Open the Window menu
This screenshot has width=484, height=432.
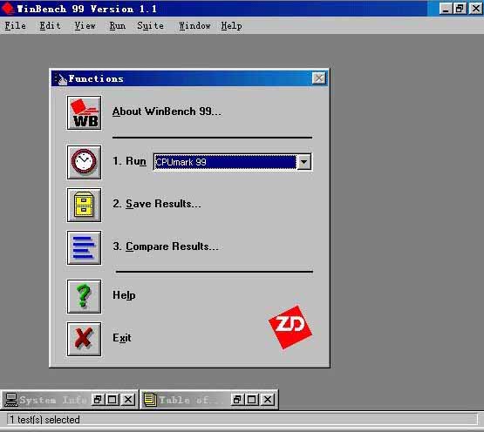pyautogui.click(x=194, y=25)
